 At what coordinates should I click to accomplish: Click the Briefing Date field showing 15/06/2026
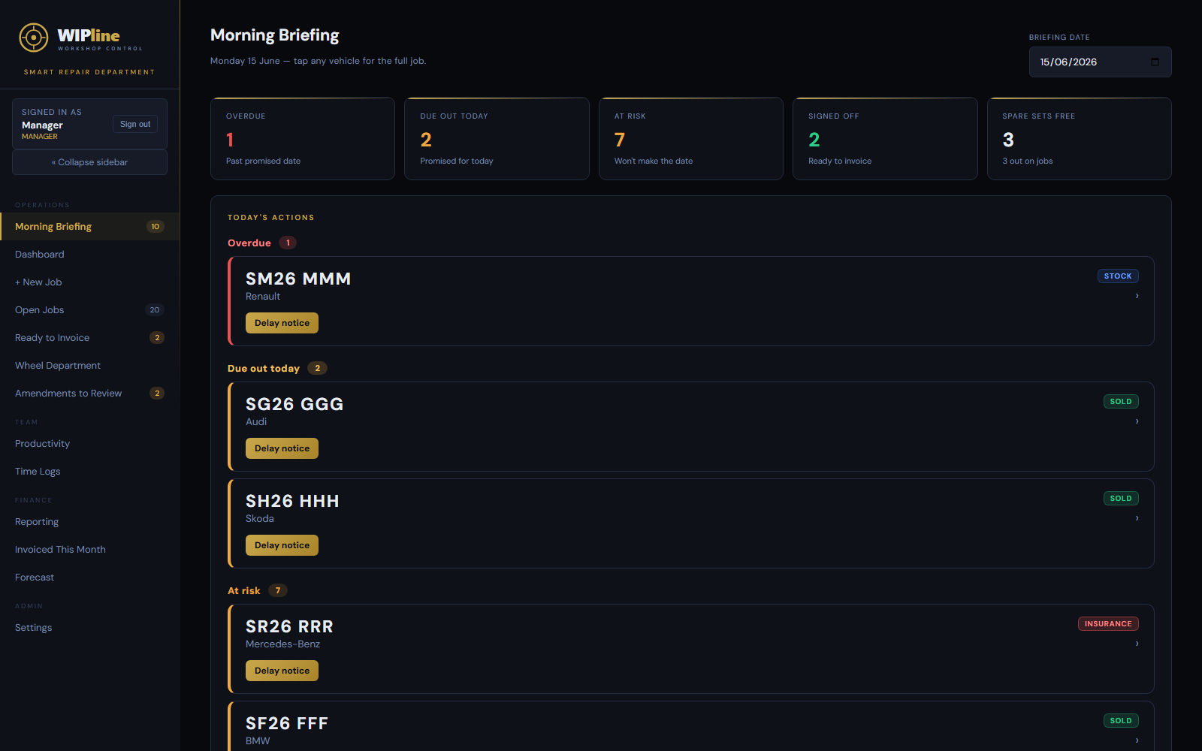click(1100, 62)
